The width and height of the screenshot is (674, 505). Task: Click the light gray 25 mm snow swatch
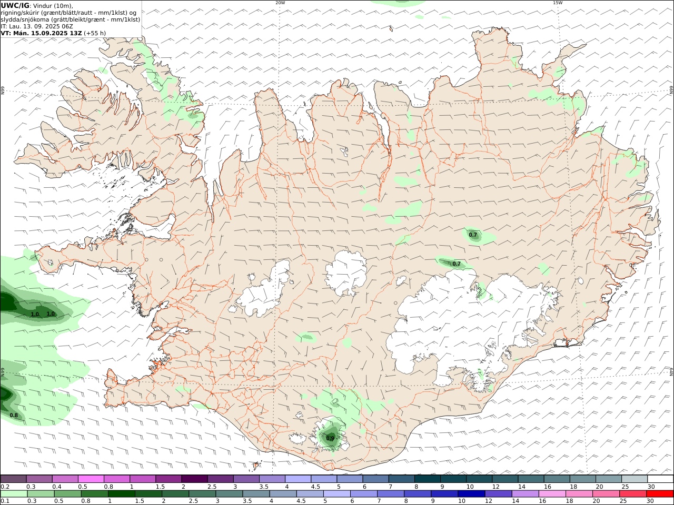click(634, 479)
